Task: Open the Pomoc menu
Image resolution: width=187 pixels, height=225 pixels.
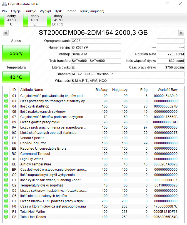Action: [71, 11]
